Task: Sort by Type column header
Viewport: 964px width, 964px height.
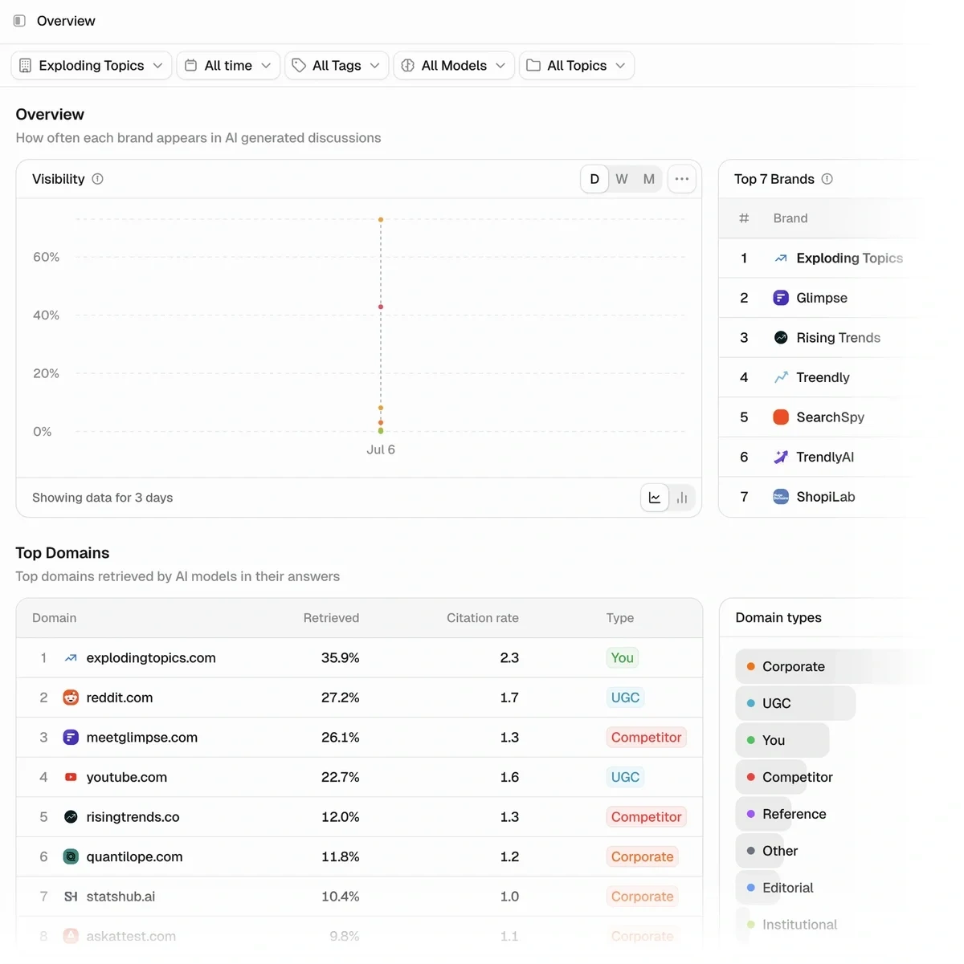Action: 620,618
